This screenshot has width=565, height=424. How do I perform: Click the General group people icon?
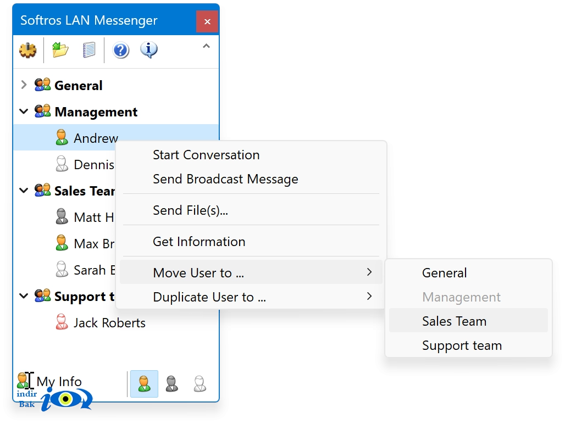[x=42, y=85]
